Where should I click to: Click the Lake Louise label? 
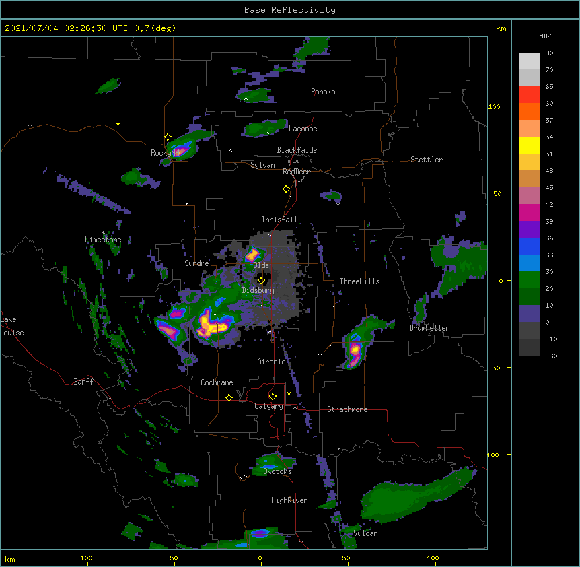coord(12,326)
